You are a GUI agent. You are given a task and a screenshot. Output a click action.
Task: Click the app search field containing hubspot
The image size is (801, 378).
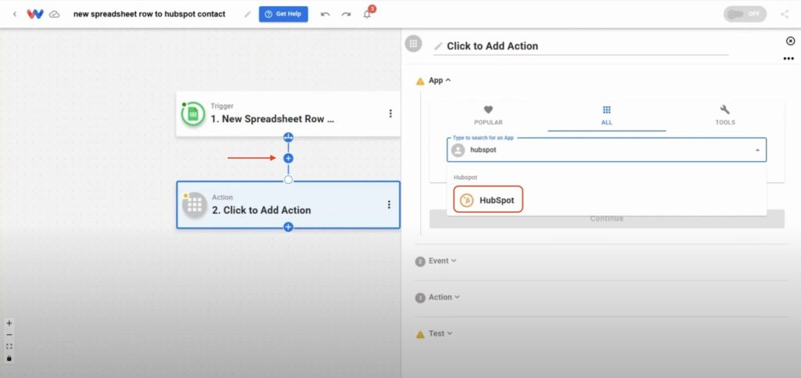607,150
